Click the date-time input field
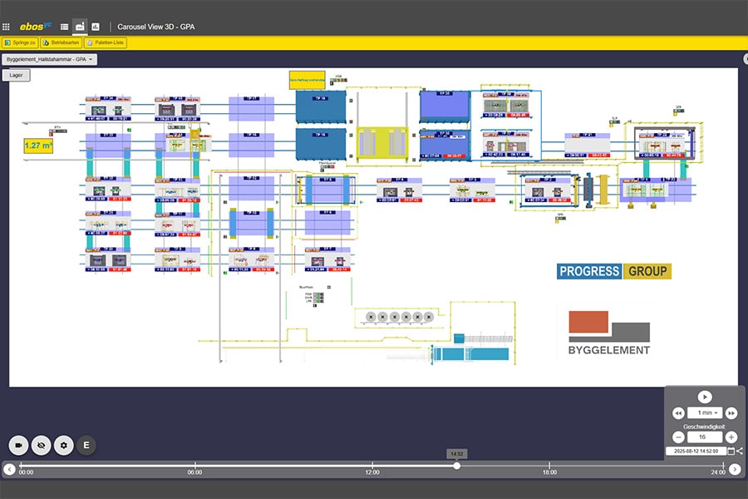 (696, 451)
